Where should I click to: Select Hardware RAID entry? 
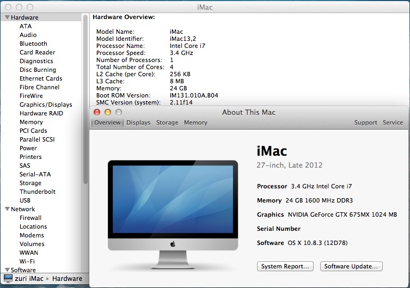pos(41,113)
